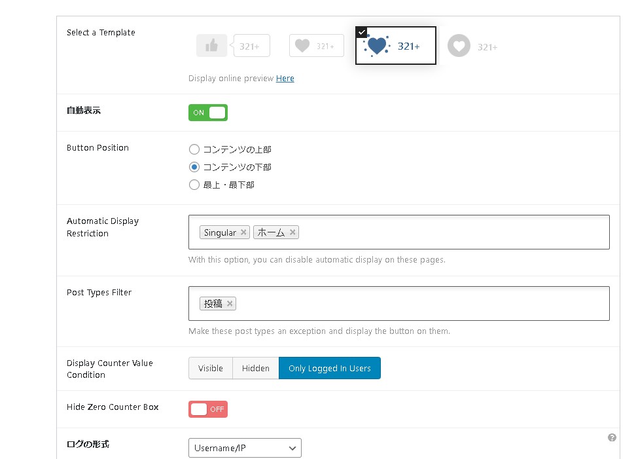Click inside Post Types Filter field
The width and height of the screenshot is (636, 459).
(x=419, y=304)
